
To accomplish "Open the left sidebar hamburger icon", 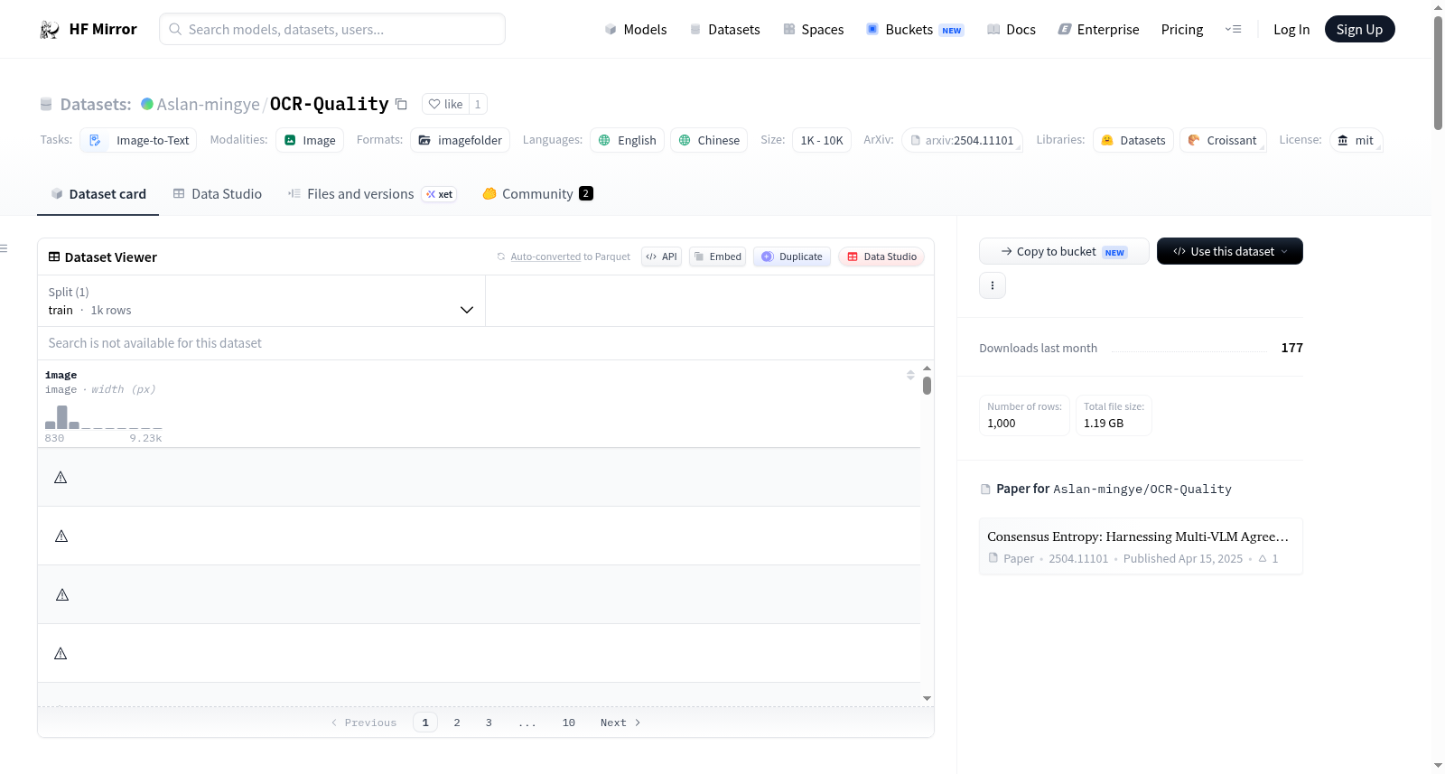I will tap(4, 248).
